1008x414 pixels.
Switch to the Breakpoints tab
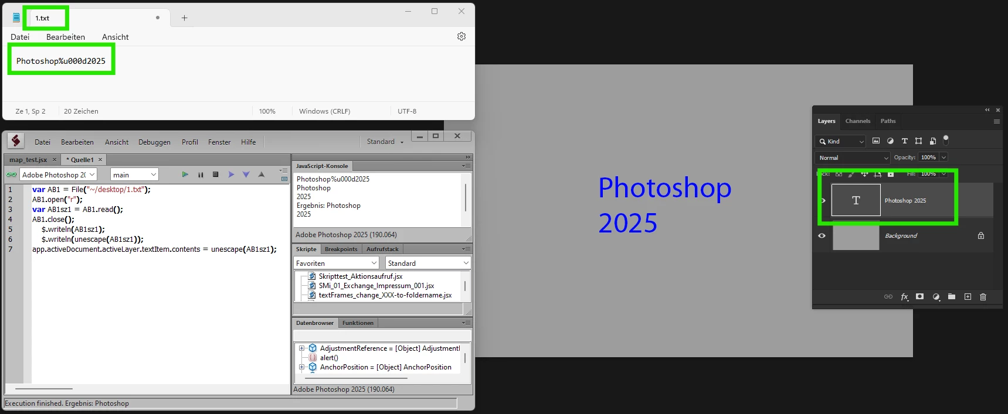point(341,249)
